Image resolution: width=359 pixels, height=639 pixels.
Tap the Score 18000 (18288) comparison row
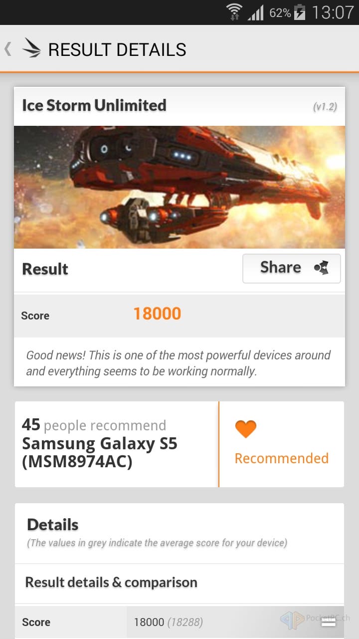tap(179, 622)
